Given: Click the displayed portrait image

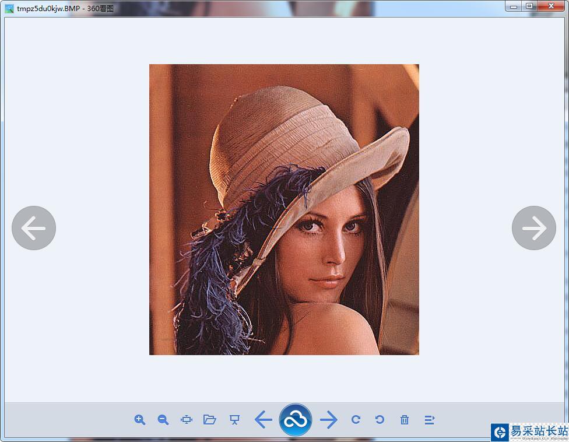Looking at the screenshot, I should [284, 209].
